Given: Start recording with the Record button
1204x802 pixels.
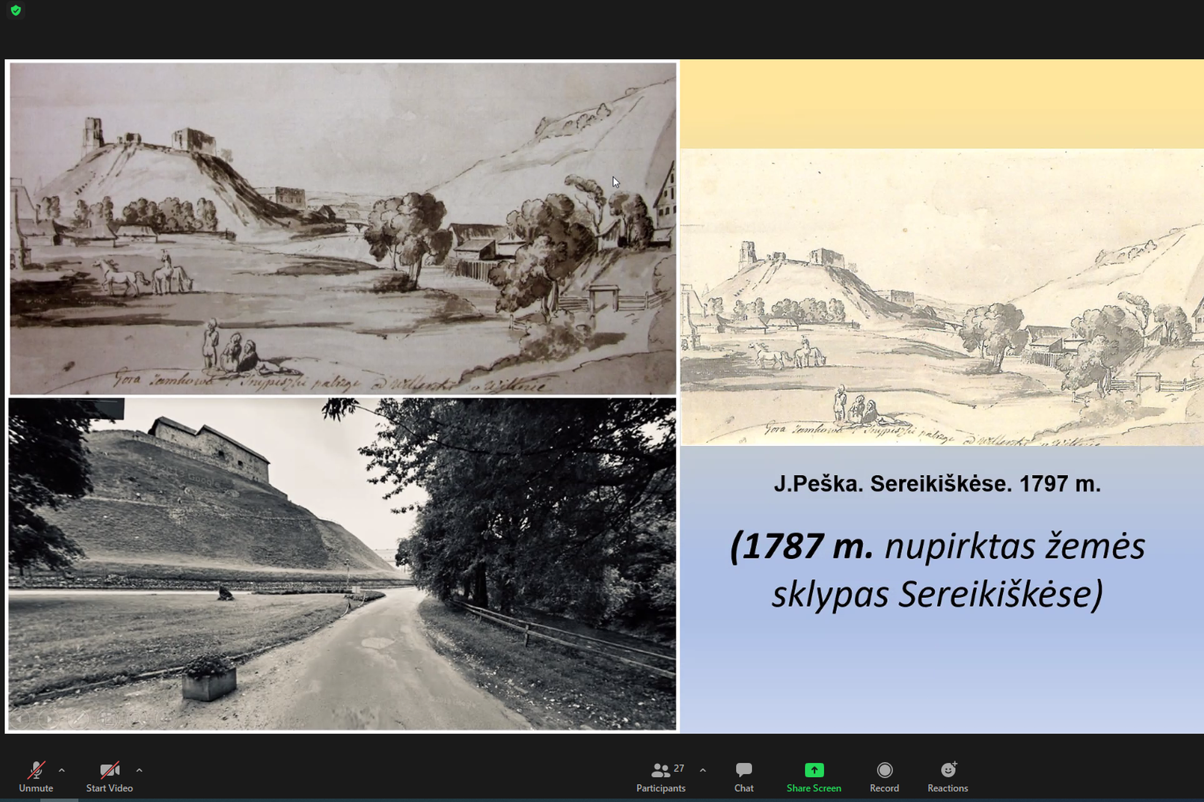Looking at the screenshot, I should click(x=885, y=776).
